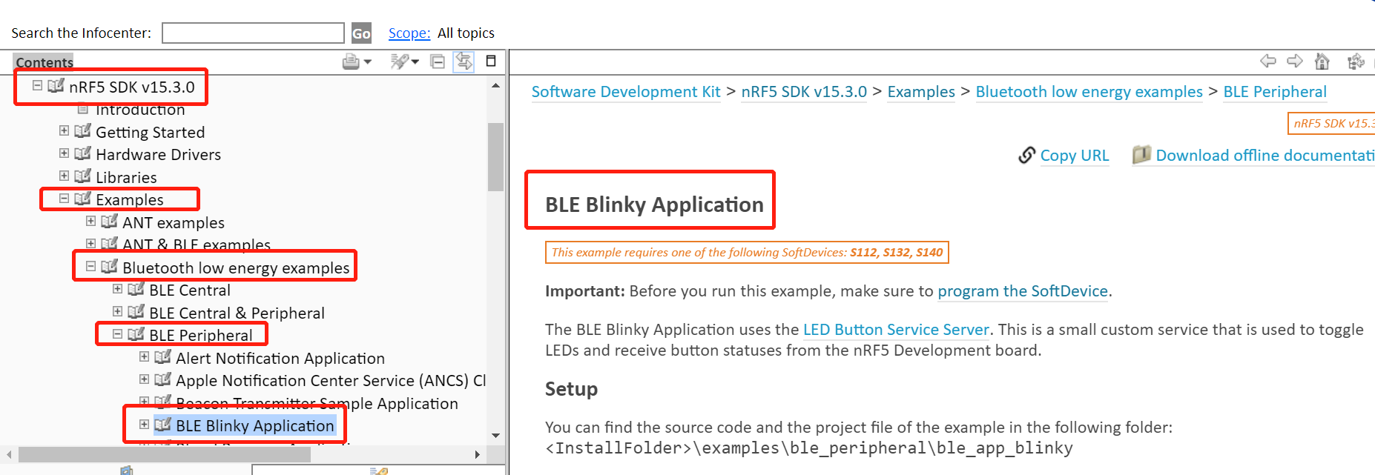Click book icon of BLE Blinky Application

coord(162,425)
